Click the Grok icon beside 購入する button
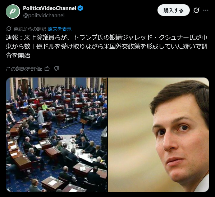The height and width of the screenshot is (197, 215). point(196,10)
